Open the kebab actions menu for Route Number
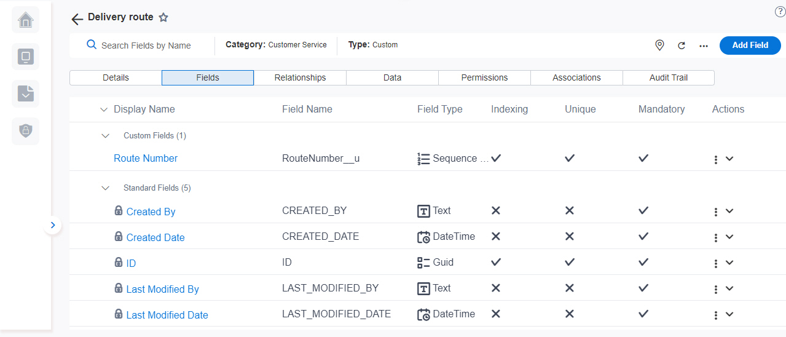This screenshot has width=786, height=337. [x=716, y=159]
